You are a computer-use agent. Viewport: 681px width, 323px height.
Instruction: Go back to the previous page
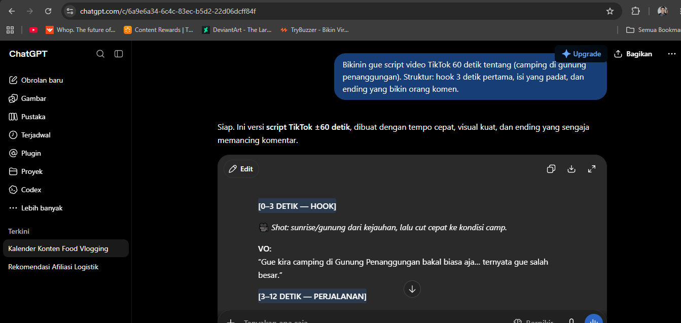coord(12,11)
